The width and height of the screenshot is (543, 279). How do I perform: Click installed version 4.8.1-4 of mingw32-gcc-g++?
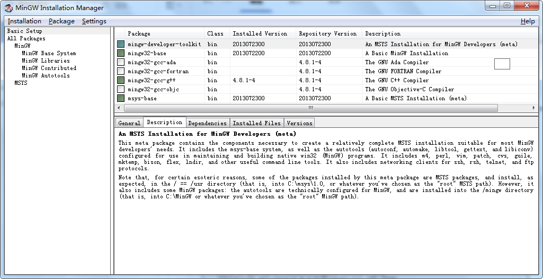click(244, 81)
